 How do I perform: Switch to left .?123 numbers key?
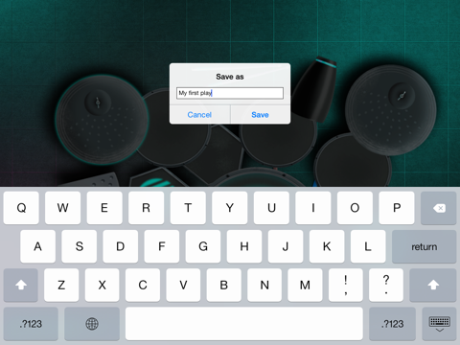[x=31, y=324]
